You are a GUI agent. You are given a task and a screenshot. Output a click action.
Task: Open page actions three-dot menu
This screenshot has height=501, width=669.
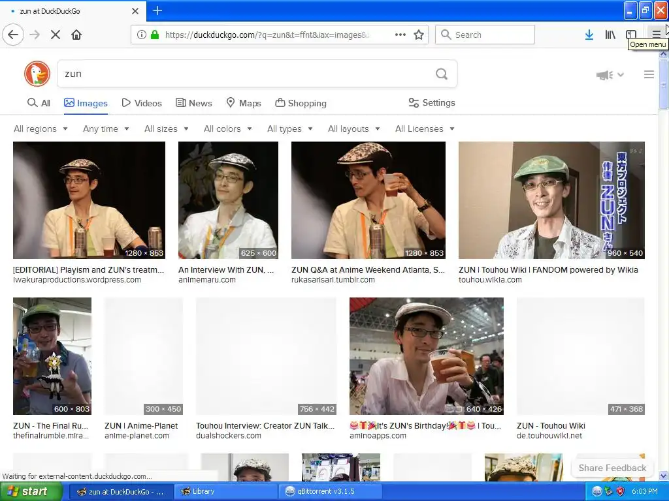pyautogui.click(x=400, y=35)
